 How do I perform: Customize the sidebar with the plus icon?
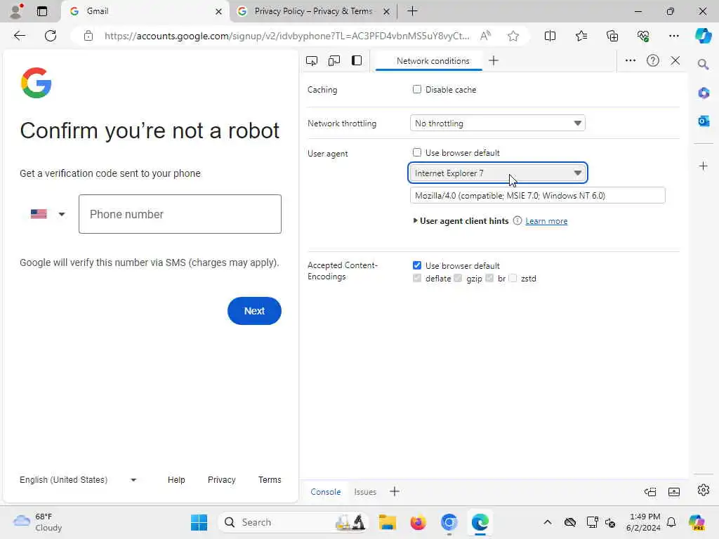(x=704, y=166)
